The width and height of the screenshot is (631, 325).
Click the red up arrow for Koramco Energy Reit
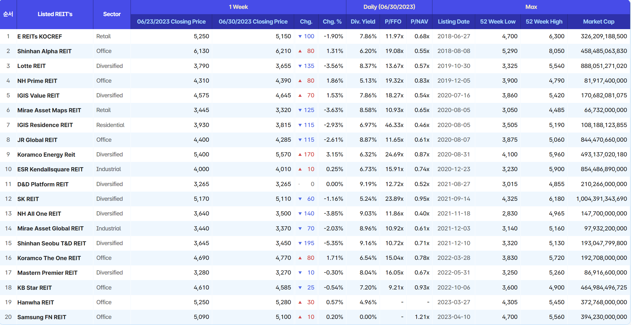click(x=300, y=154)
